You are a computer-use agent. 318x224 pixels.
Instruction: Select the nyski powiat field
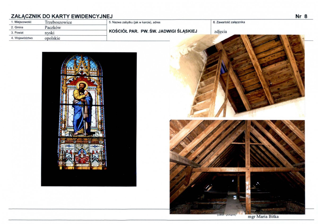50,33
